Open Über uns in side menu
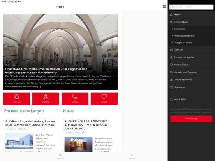 pyautogui.click(x=191, y=50)
